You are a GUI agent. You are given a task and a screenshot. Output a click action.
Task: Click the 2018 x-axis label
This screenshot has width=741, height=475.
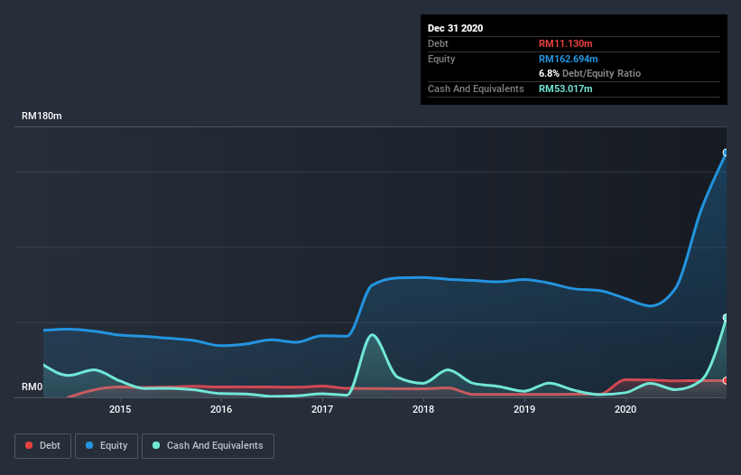coord(423,409)
